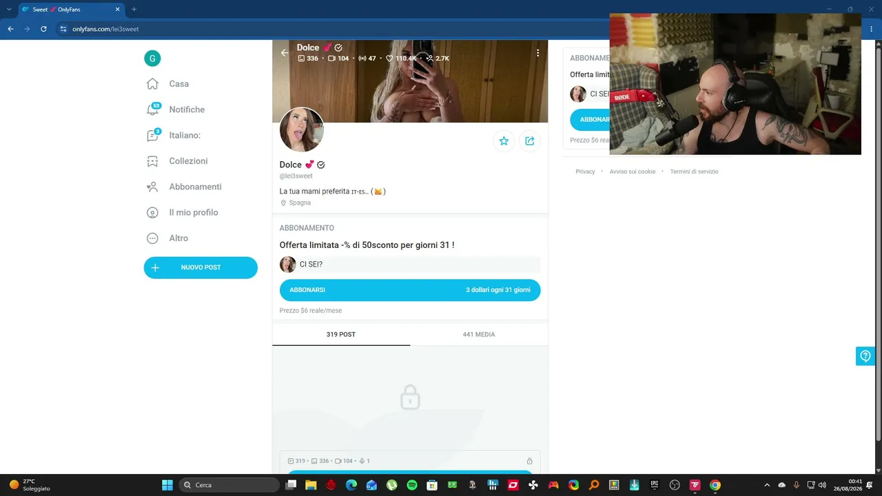The image size is (882, 496).
Task: Go back using the browser back arrow
Action: (10, 29)
